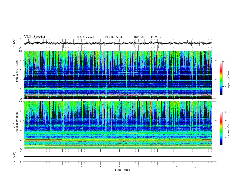Click the "10" tick on the time axis
This screenshot has width=242, height=187.
point(215,167)
